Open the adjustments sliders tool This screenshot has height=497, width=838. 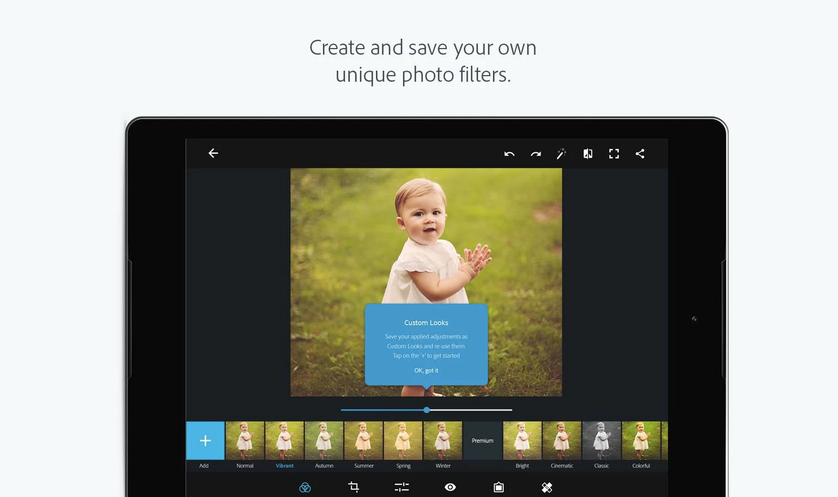[402, 487]
